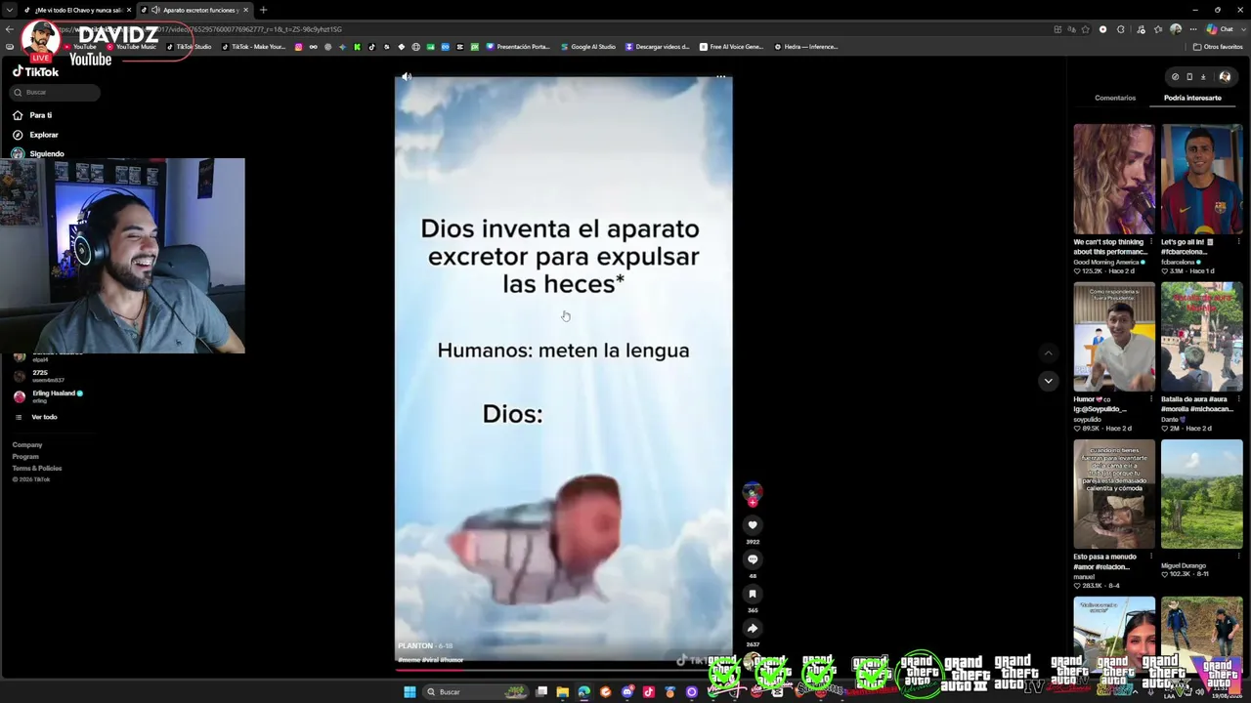Open the 'Esto pasa a menudo' video thumbnail
Image resolution: width=1251 pixels, height=703 pixels.
(1113, 494)
